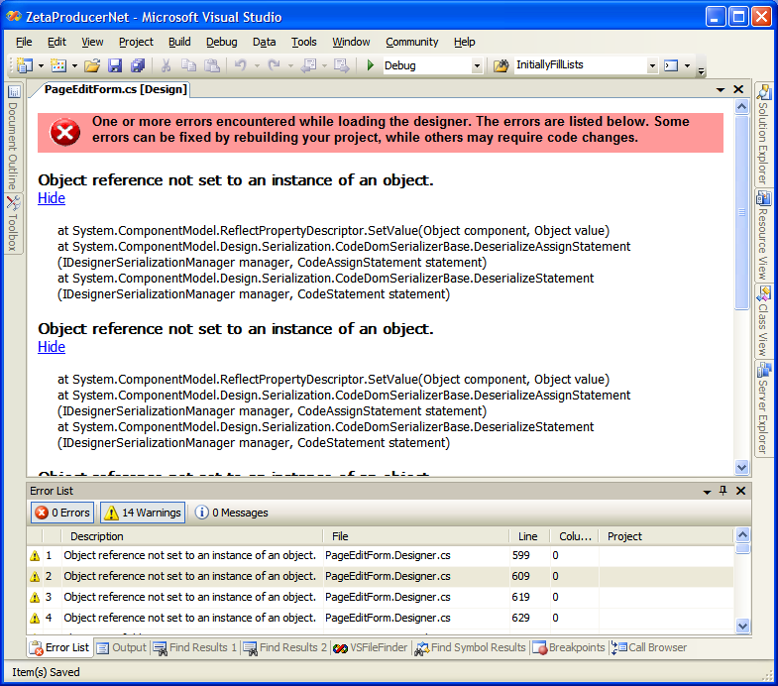Switch to the VSFileFinder tab

coord(370,647)
